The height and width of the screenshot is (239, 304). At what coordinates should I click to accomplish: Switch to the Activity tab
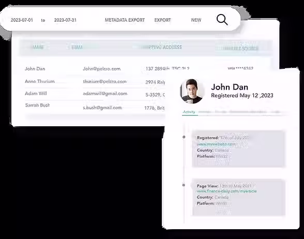coord(189,112)
